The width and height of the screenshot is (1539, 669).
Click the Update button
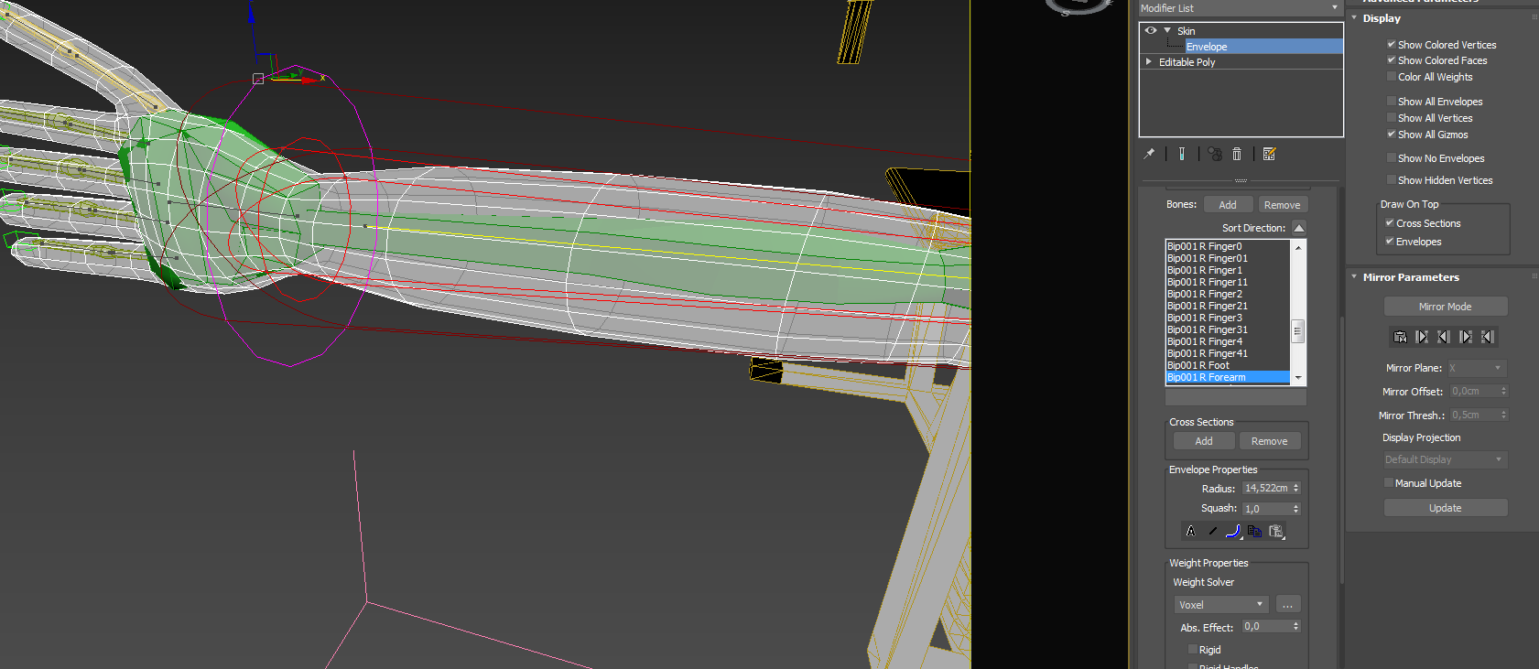tap(1446, 508)
